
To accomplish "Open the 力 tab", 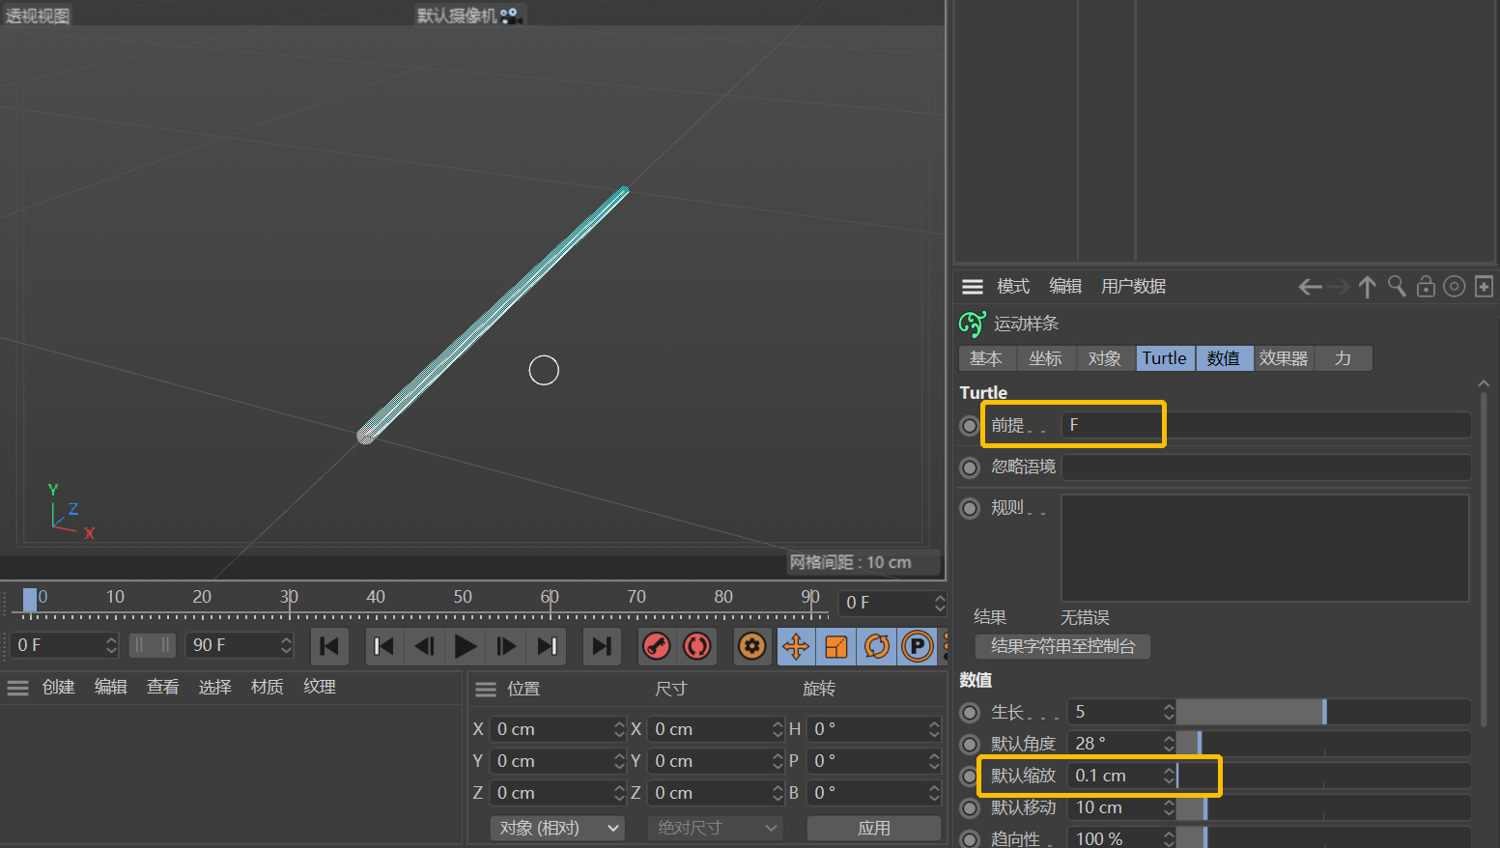I will click(1343, 358).
